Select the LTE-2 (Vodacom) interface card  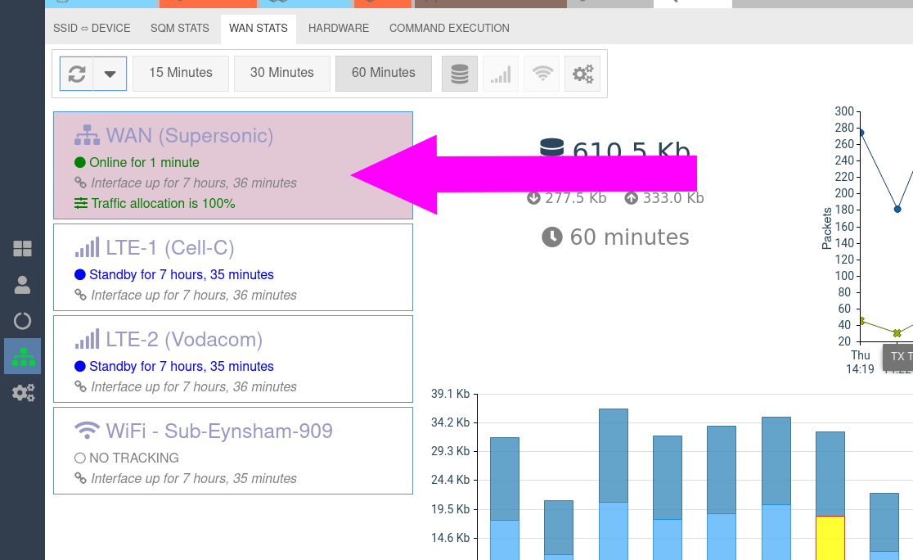coord(232,359)
